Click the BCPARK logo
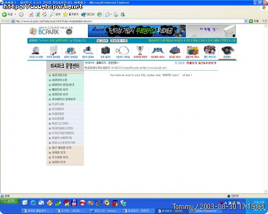 point(51,31)
